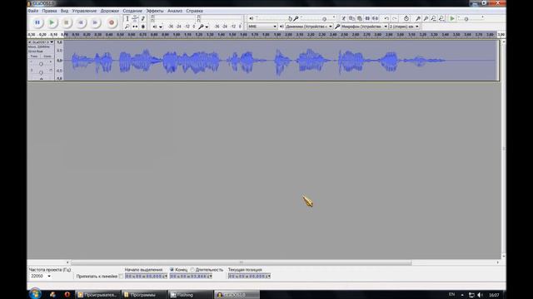The width and height of the screenshot is (533, 299).
Task: Click the Zoom In magnifier icon
Action: pyautogui.click(x=418, y=18)
